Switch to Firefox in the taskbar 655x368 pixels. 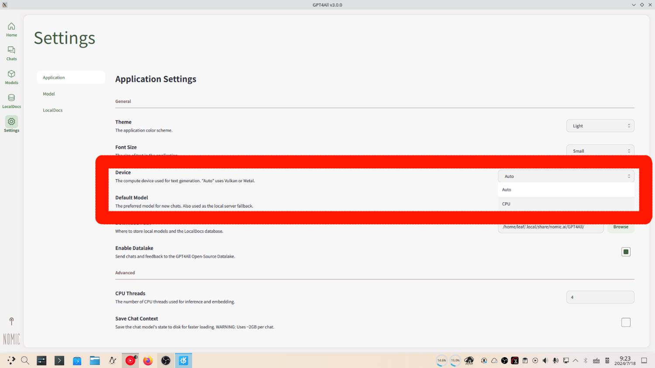click(x=148, y=361)
